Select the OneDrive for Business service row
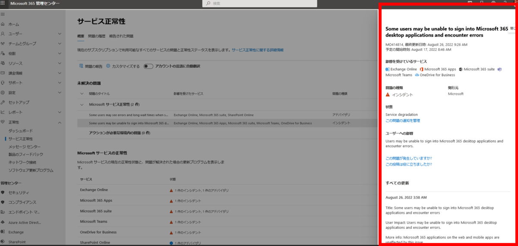 227,232
